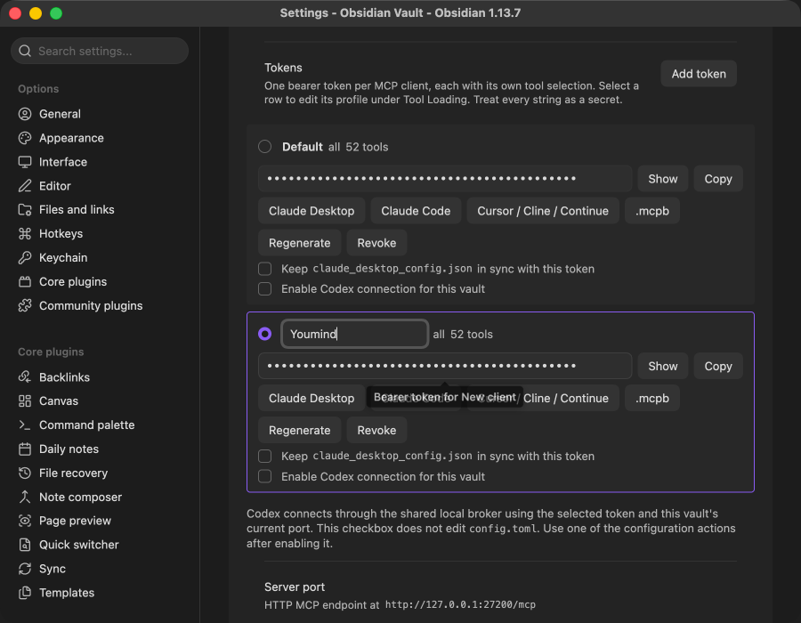The width and height of the screenshot is (801, 623).
Task: Click the Interface monitor icon
Action: [25, 162]
